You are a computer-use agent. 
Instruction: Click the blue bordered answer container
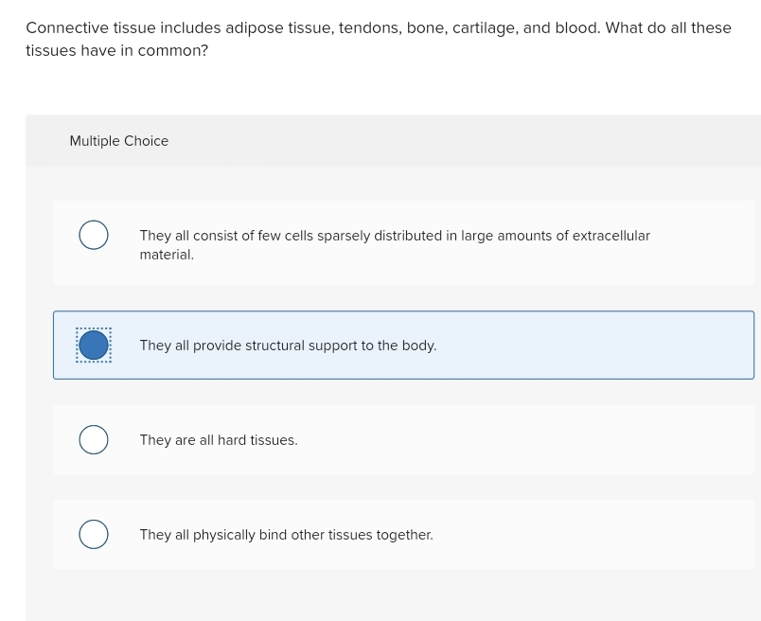coord(403,345)
